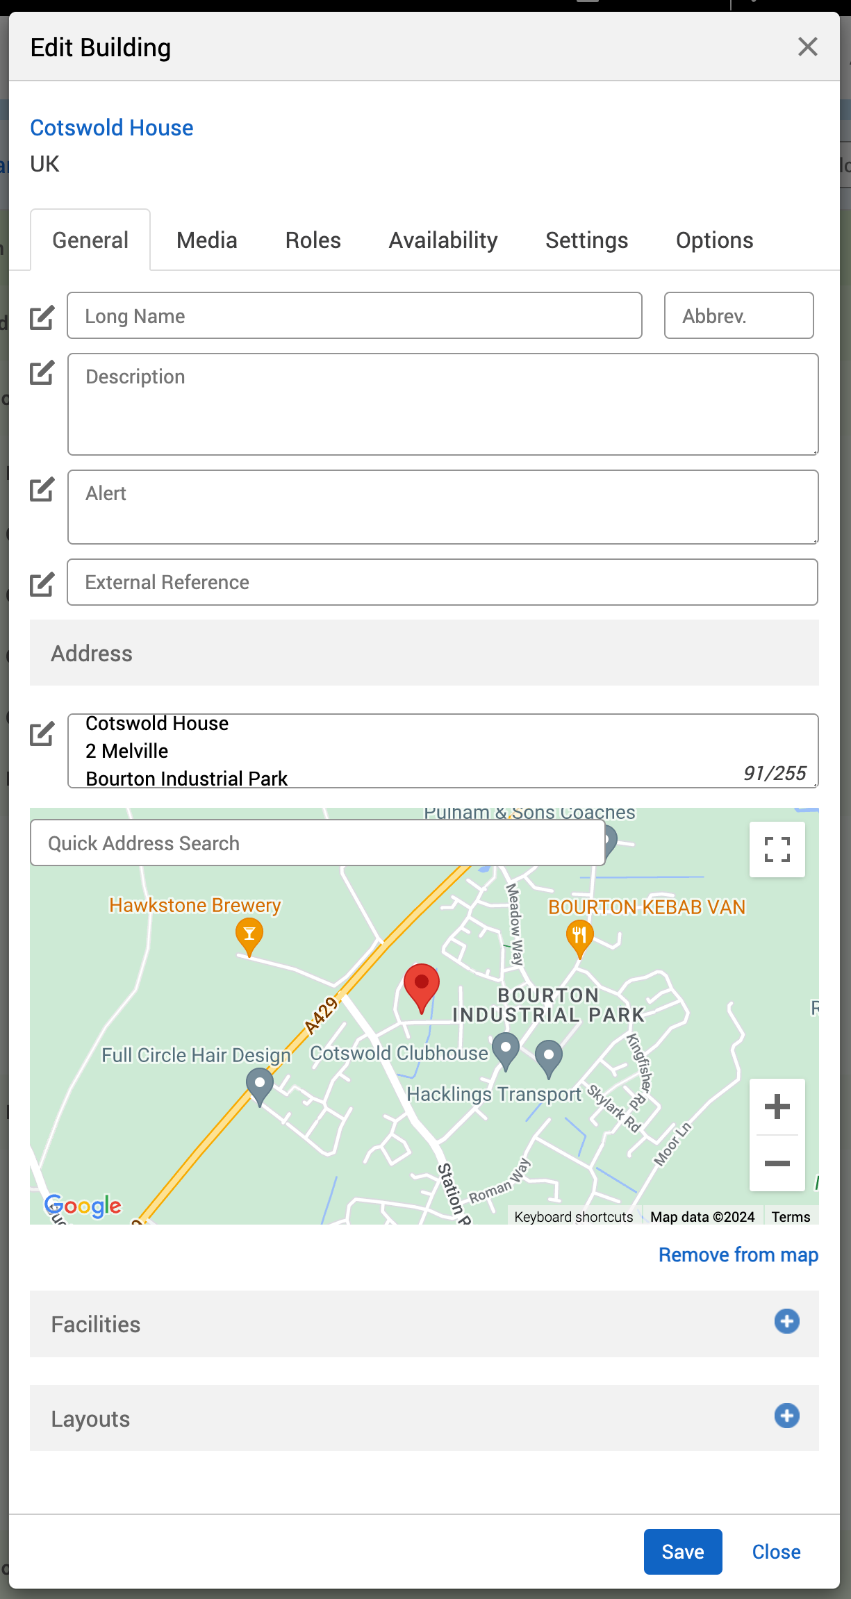Click the edit icon beside Long Name
The image size is (851, 1599).
42,317
